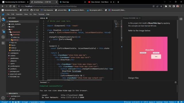Change the JavaScript language mode indicator
The image size is (184, 103).
pyautogui.click(x=159, y=102)
